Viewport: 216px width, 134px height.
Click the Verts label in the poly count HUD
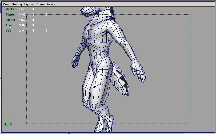(10, 9)
